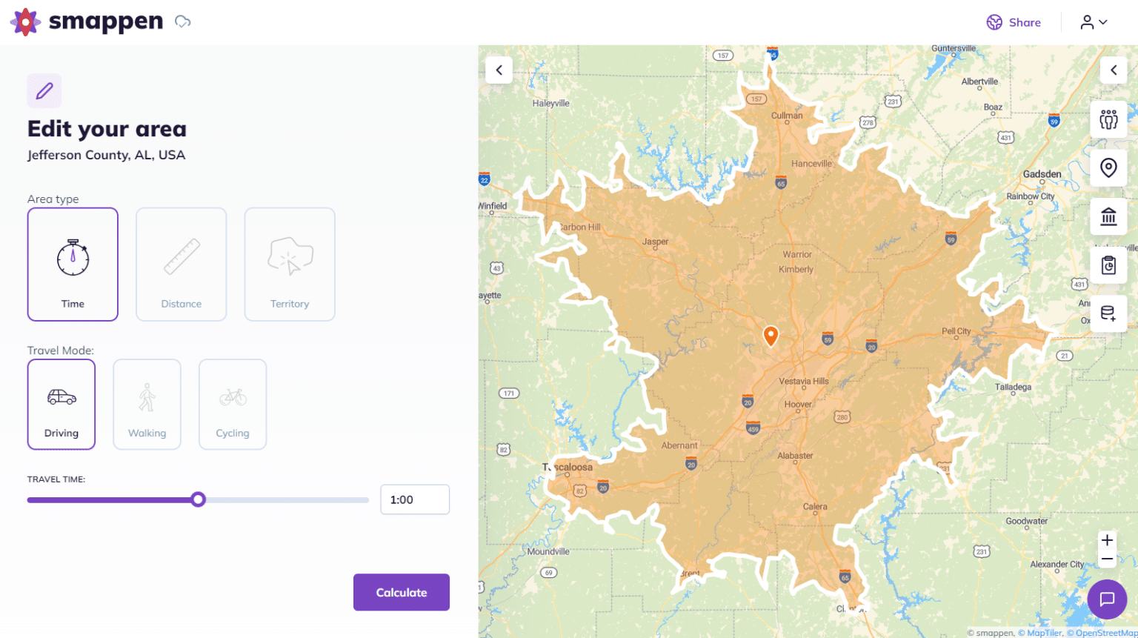Screen dimensions: 1138x638
Task: Choose Cycling travel mode
Action: (x=233, y=405)
